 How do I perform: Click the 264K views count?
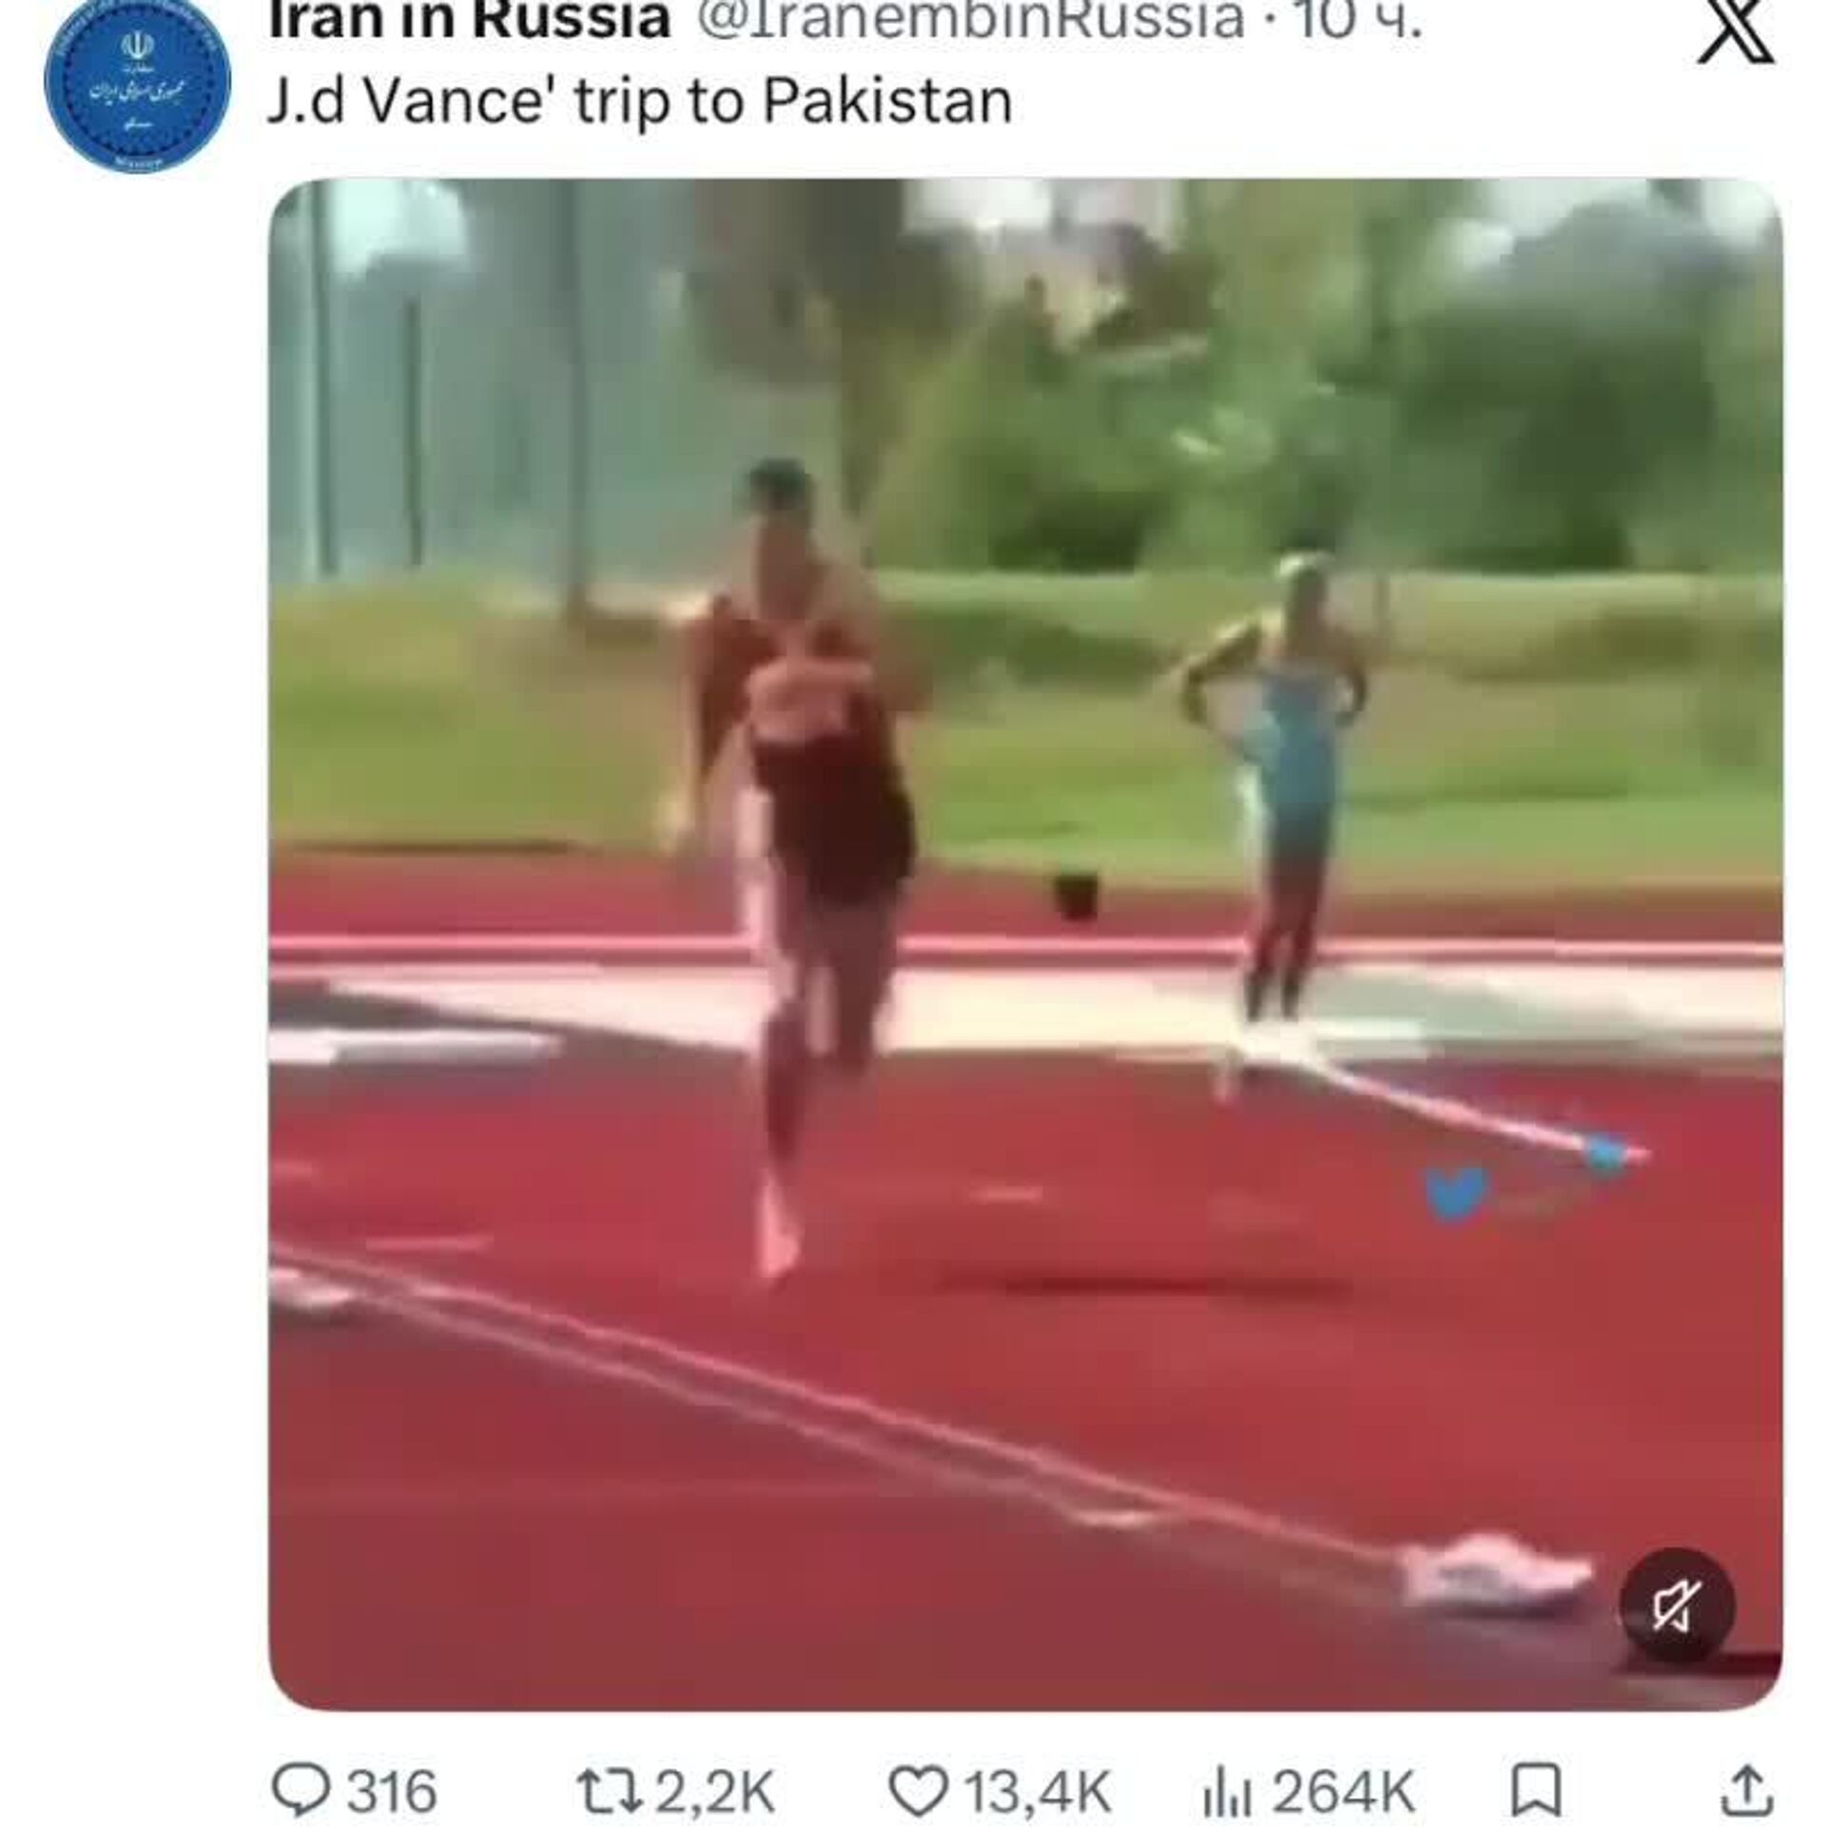[x=1344, y=1792]
